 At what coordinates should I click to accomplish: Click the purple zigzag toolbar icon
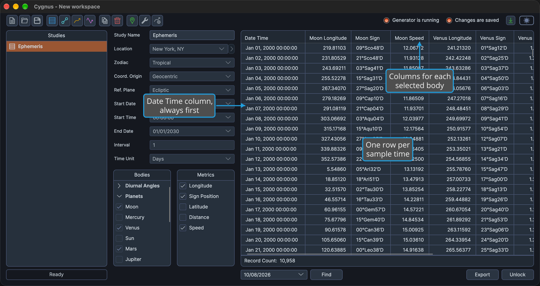[90, 21]
